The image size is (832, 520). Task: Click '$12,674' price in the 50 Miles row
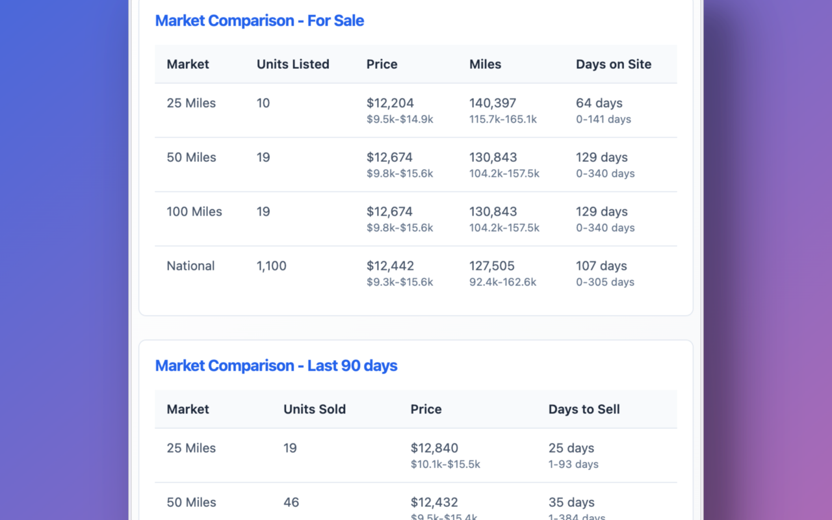(x=389, y=157)
